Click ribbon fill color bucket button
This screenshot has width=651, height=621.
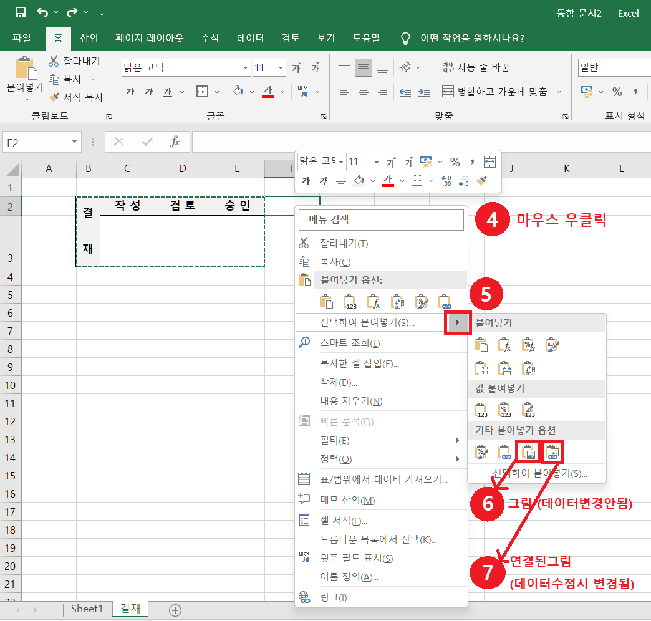(238, 91)
